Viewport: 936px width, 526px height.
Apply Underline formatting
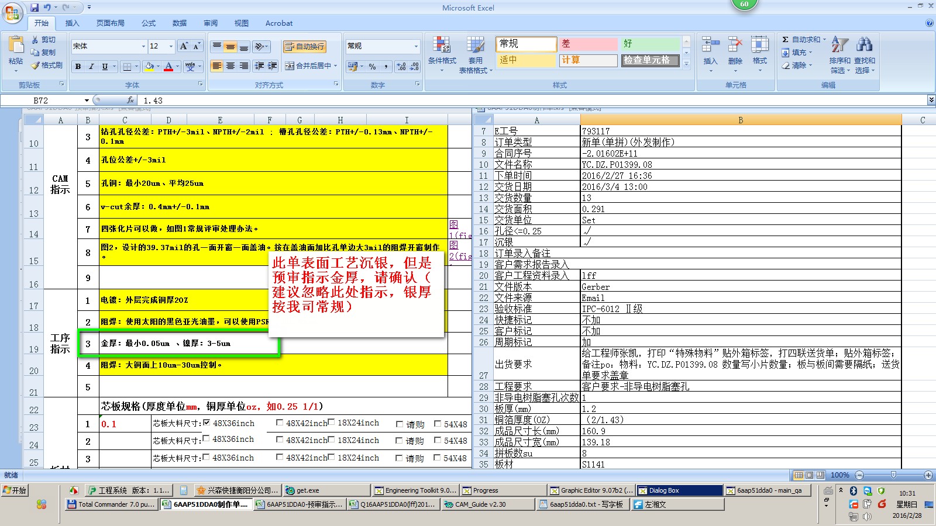point(105,67)
